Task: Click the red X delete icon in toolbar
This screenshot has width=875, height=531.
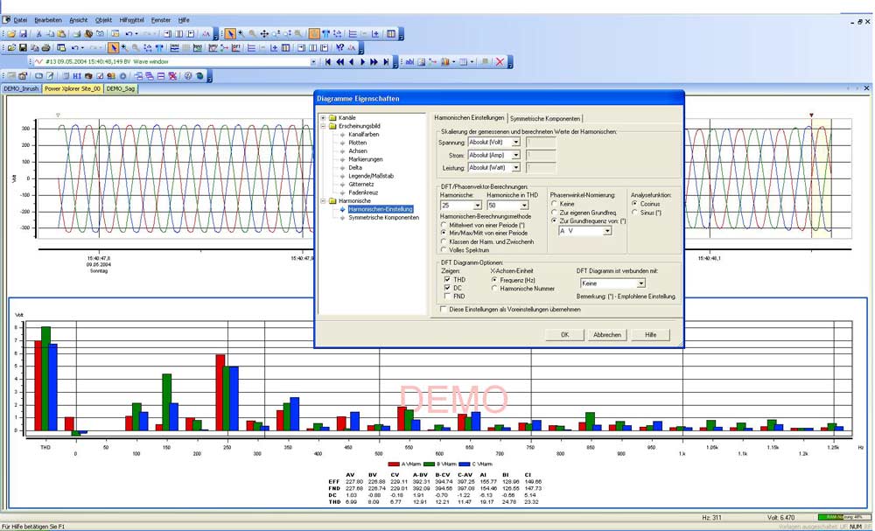Action: (500, 62)
